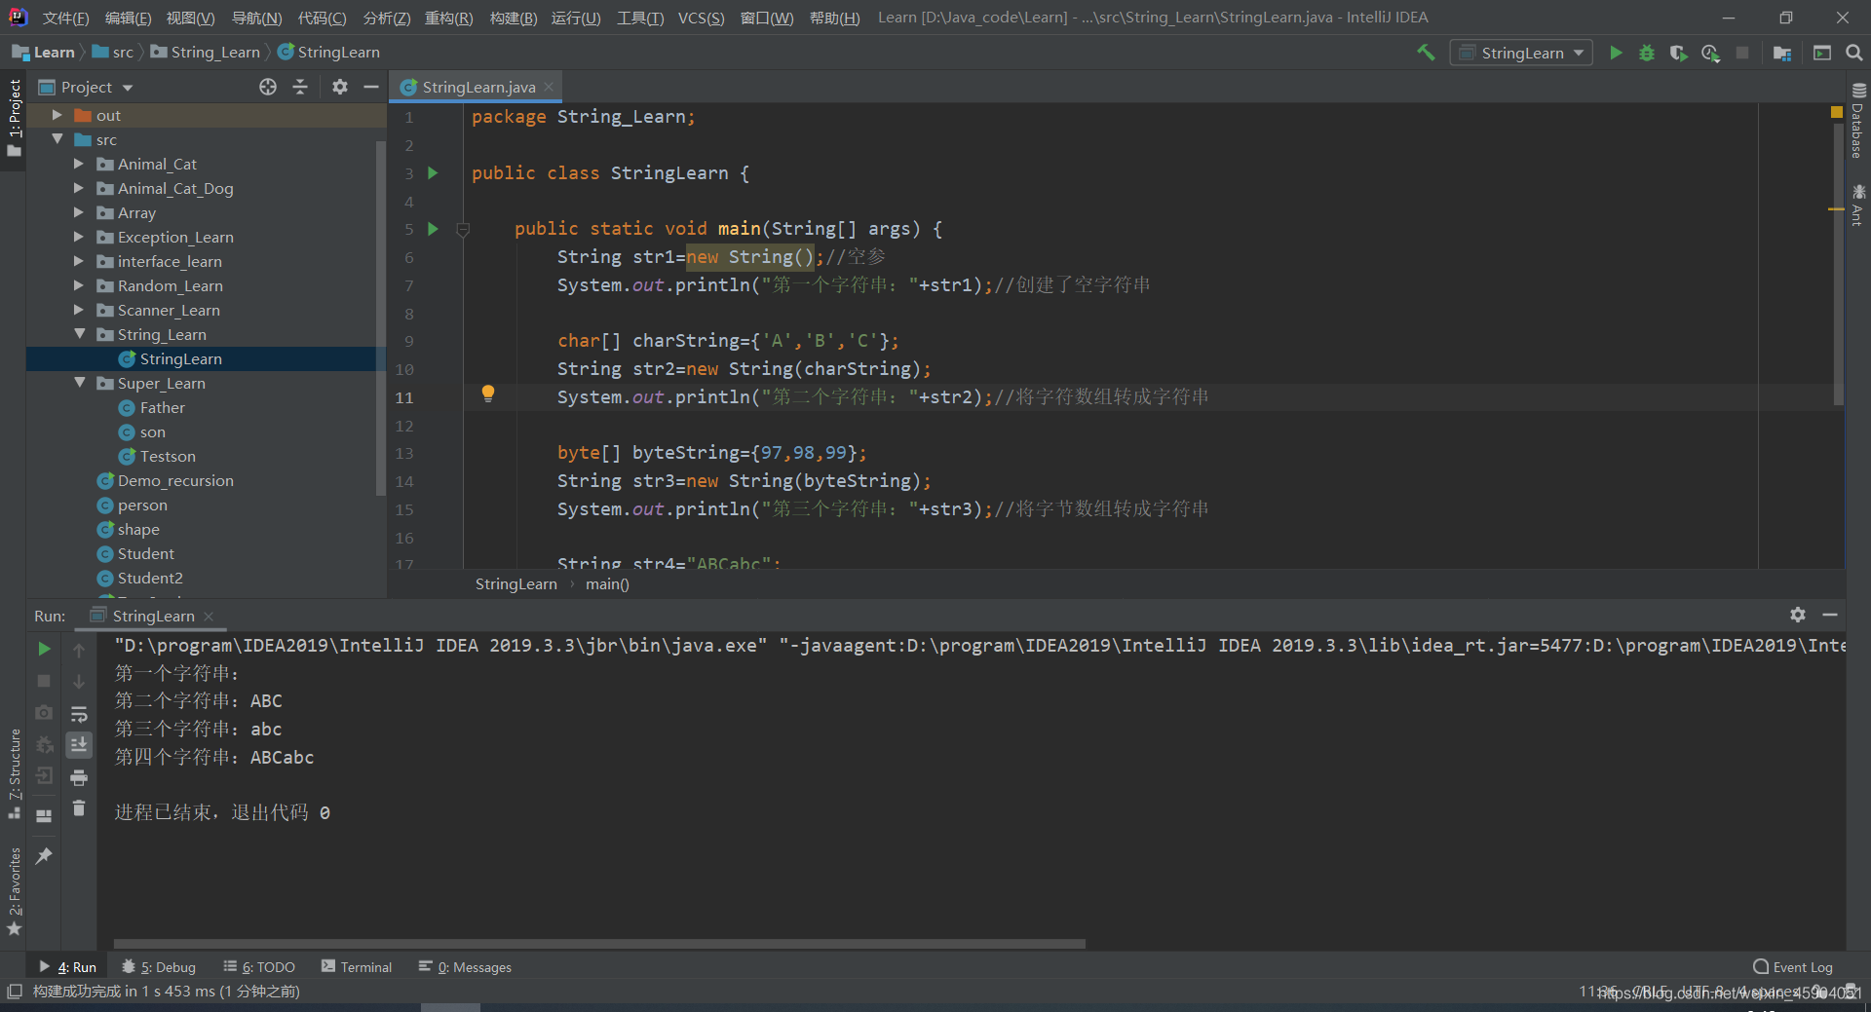
Task: Open Project panel settings gear
Action: 339,87
